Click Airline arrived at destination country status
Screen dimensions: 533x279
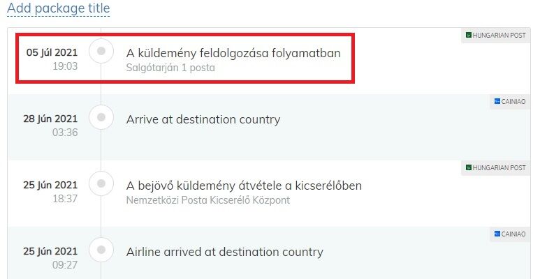[225, 252]
